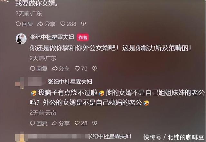Reply to the author's comment
206x142 pixels.
pos(39,69)
